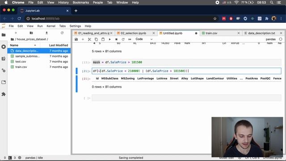Collapse the output using the blue bar beside it
The image size is (286, 161).
click(76, 84)
